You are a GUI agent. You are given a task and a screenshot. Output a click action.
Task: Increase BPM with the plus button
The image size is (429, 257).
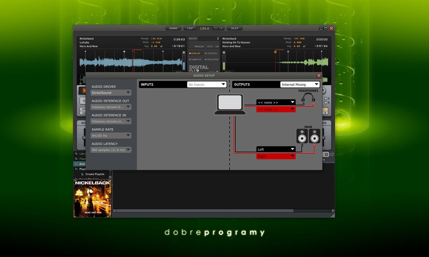pyautogui.click(x=221, y=28)
